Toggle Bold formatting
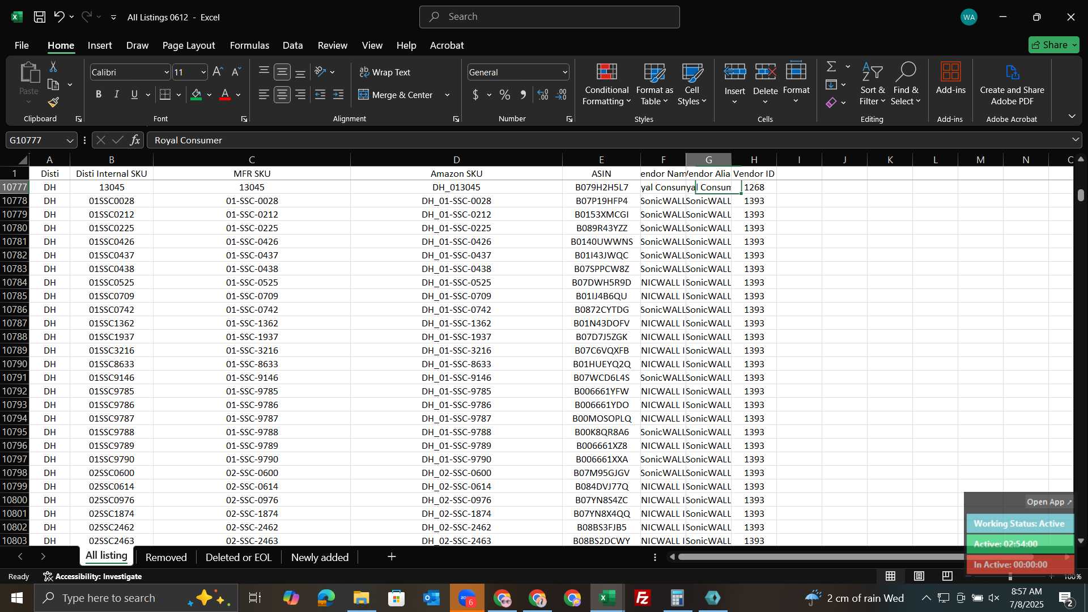The image size is (1088, 612). tap(99, 95)
